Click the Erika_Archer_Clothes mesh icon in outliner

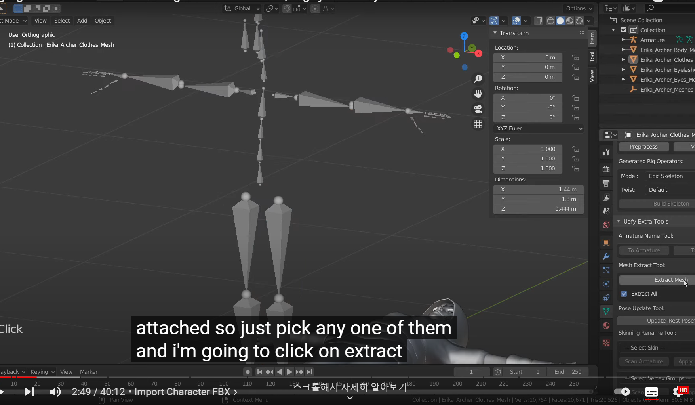tap(633, 59)
